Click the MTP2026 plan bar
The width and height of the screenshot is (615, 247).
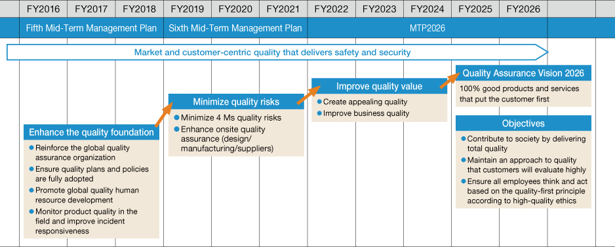[x=427, y=28]
